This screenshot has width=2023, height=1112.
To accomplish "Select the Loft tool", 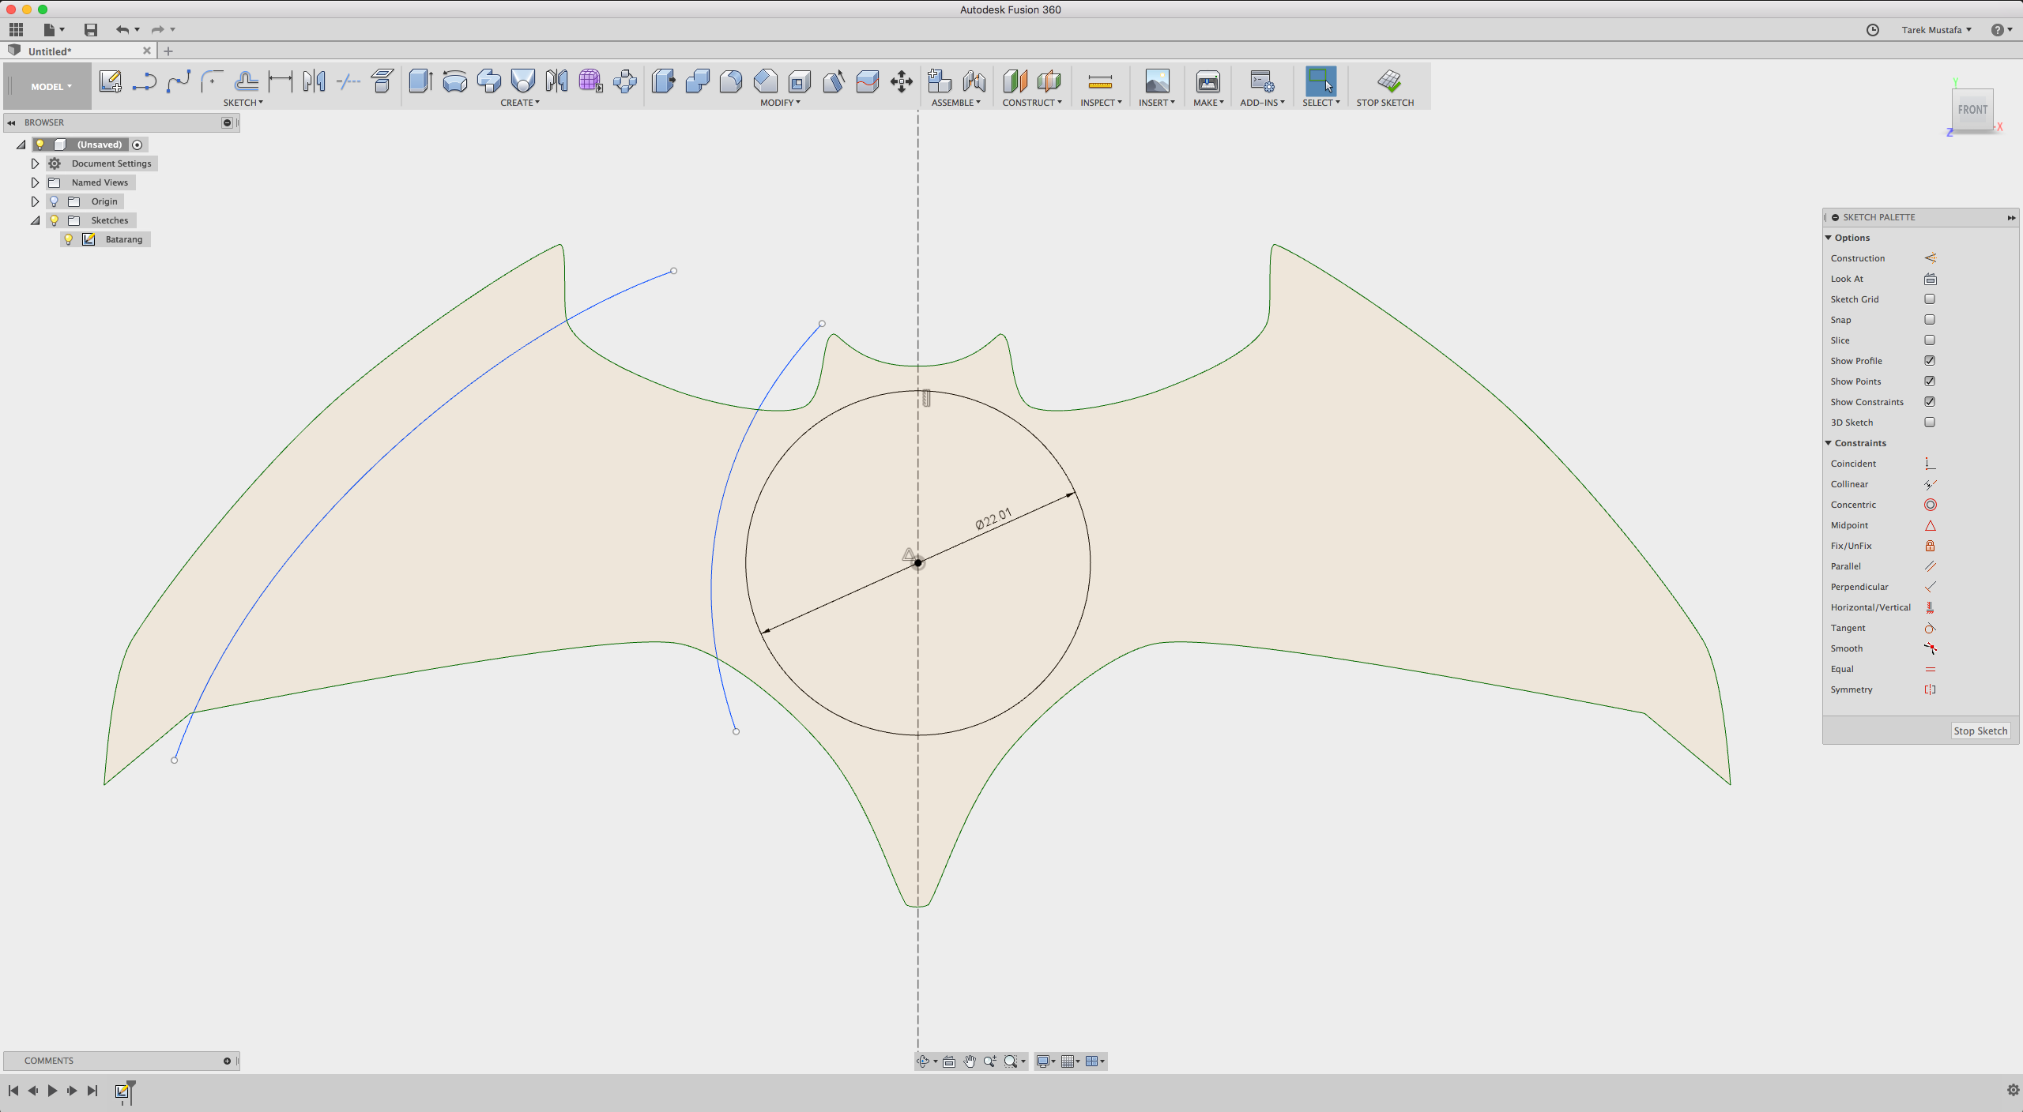I will 522,81.
